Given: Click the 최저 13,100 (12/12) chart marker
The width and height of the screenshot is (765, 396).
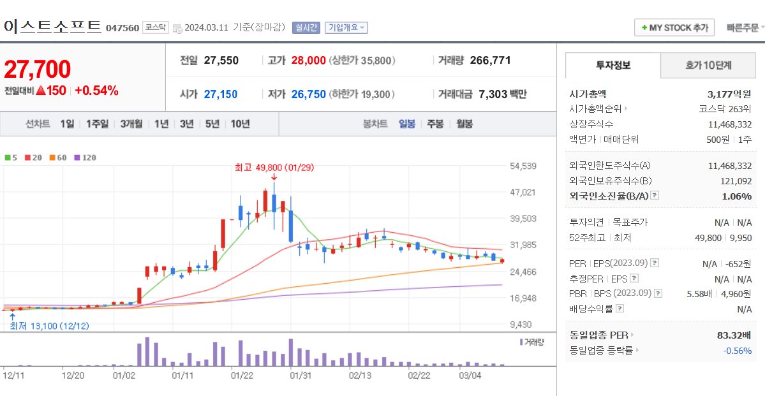Looking at the screenshot, I should click(x=49, y=326).
